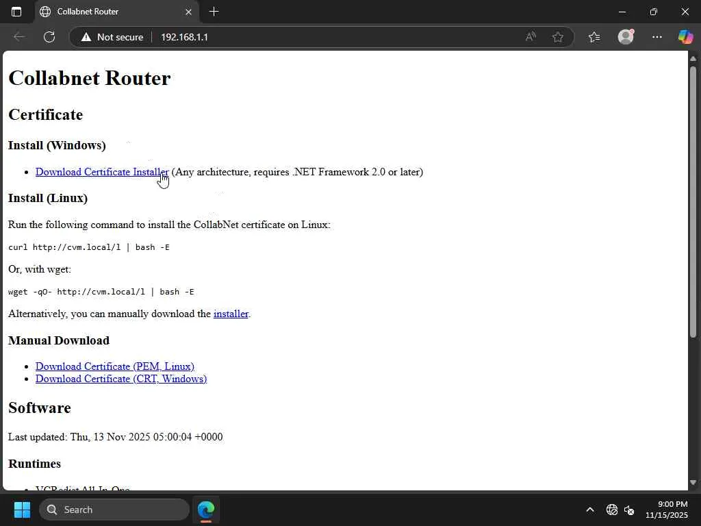
Task: Open the network status tray icon
Action: (611, 510)
